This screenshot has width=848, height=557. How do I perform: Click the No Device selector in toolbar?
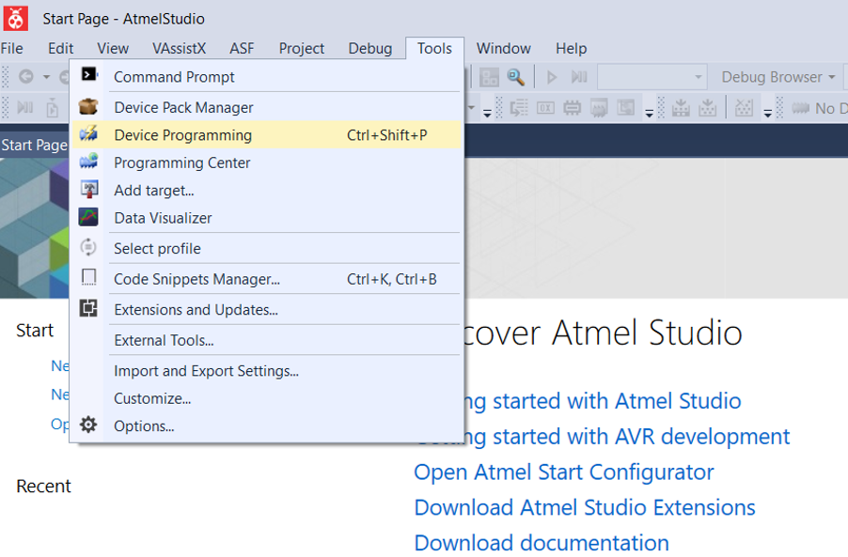pyautogui.click(x=824, y=108)
